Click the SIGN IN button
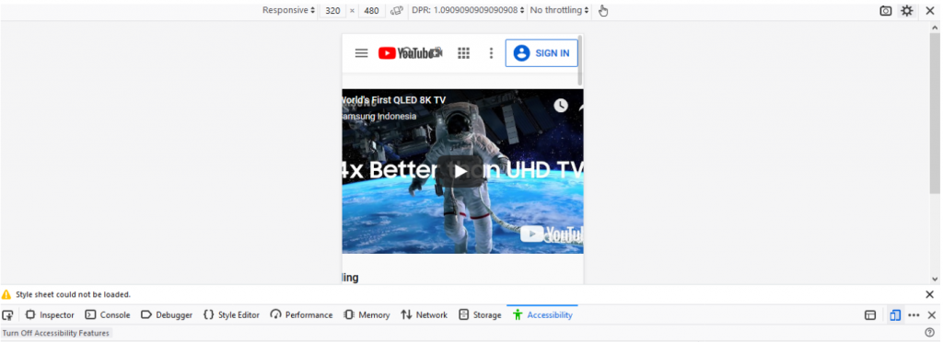Image resolution: width=943 pixels, height=342 pixels. click(541, 52)
